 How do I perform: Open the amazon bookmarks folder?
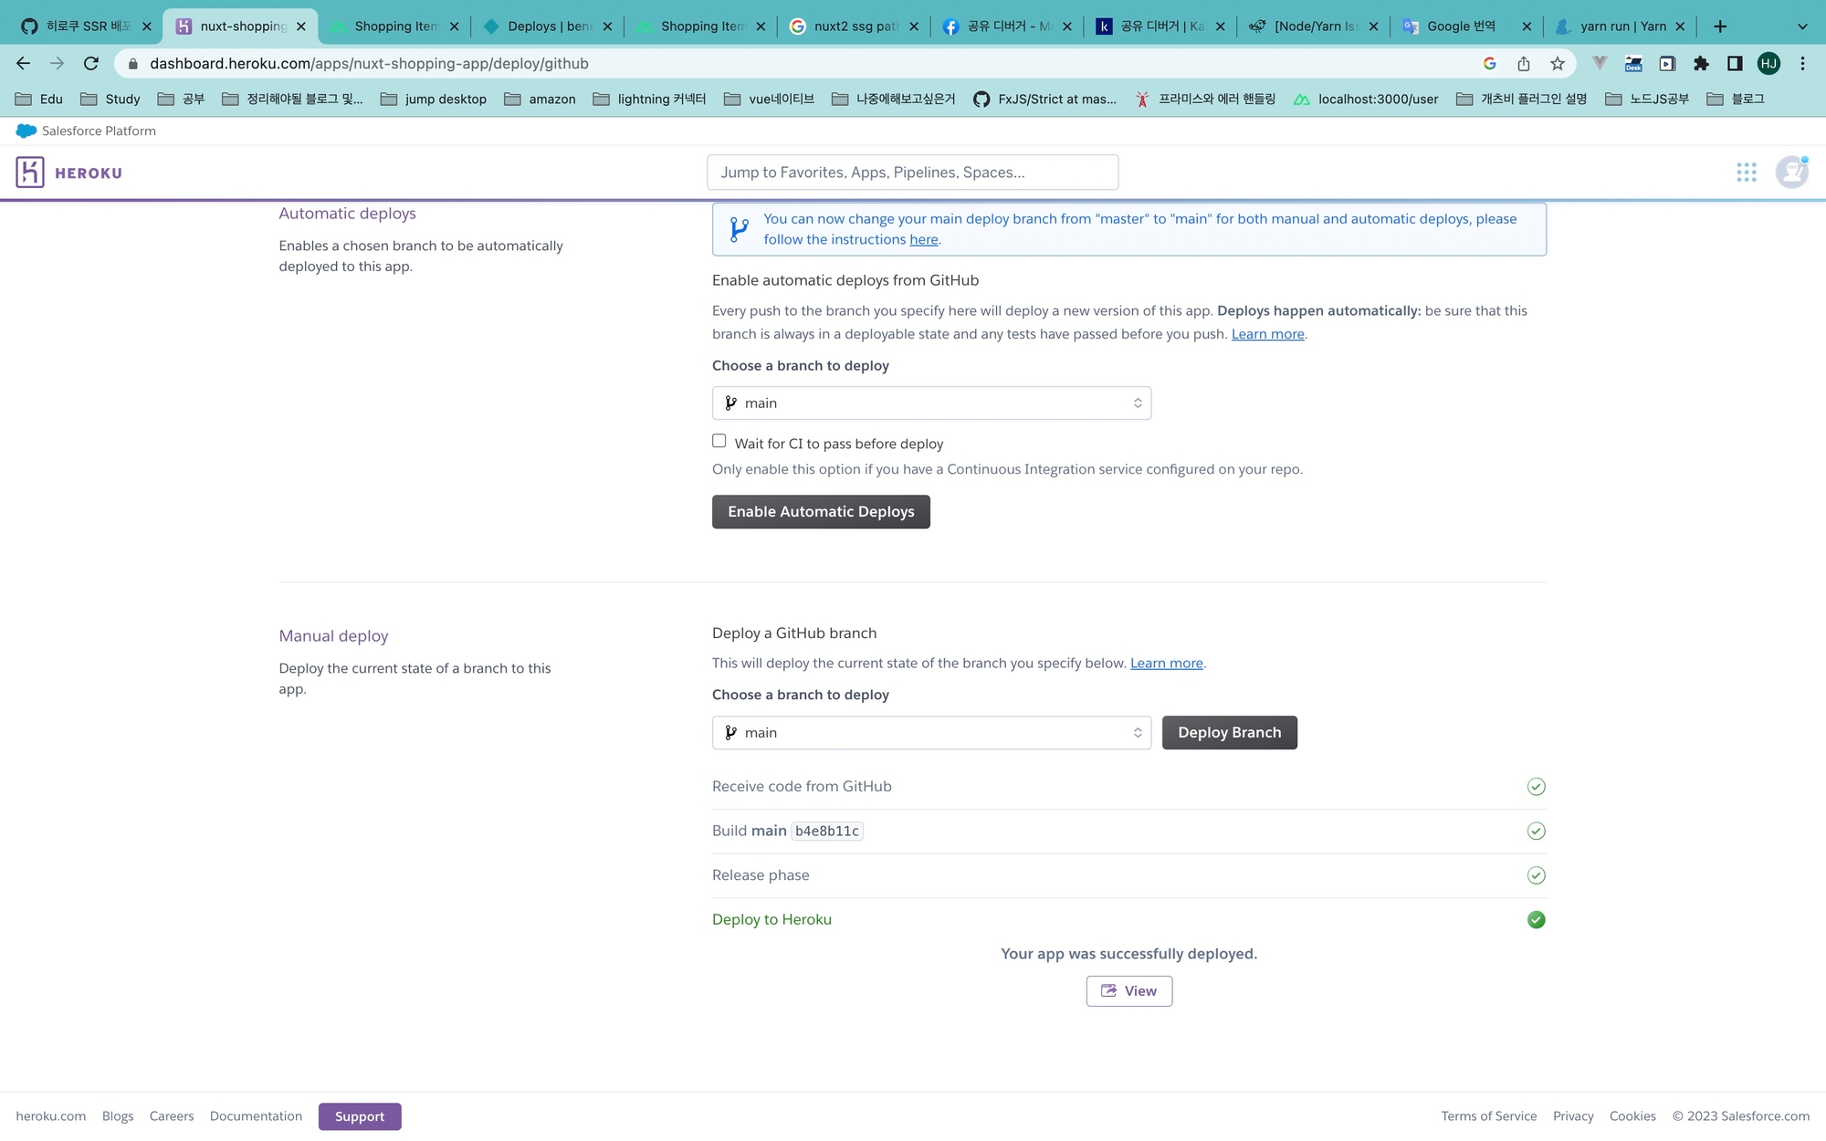540,99
